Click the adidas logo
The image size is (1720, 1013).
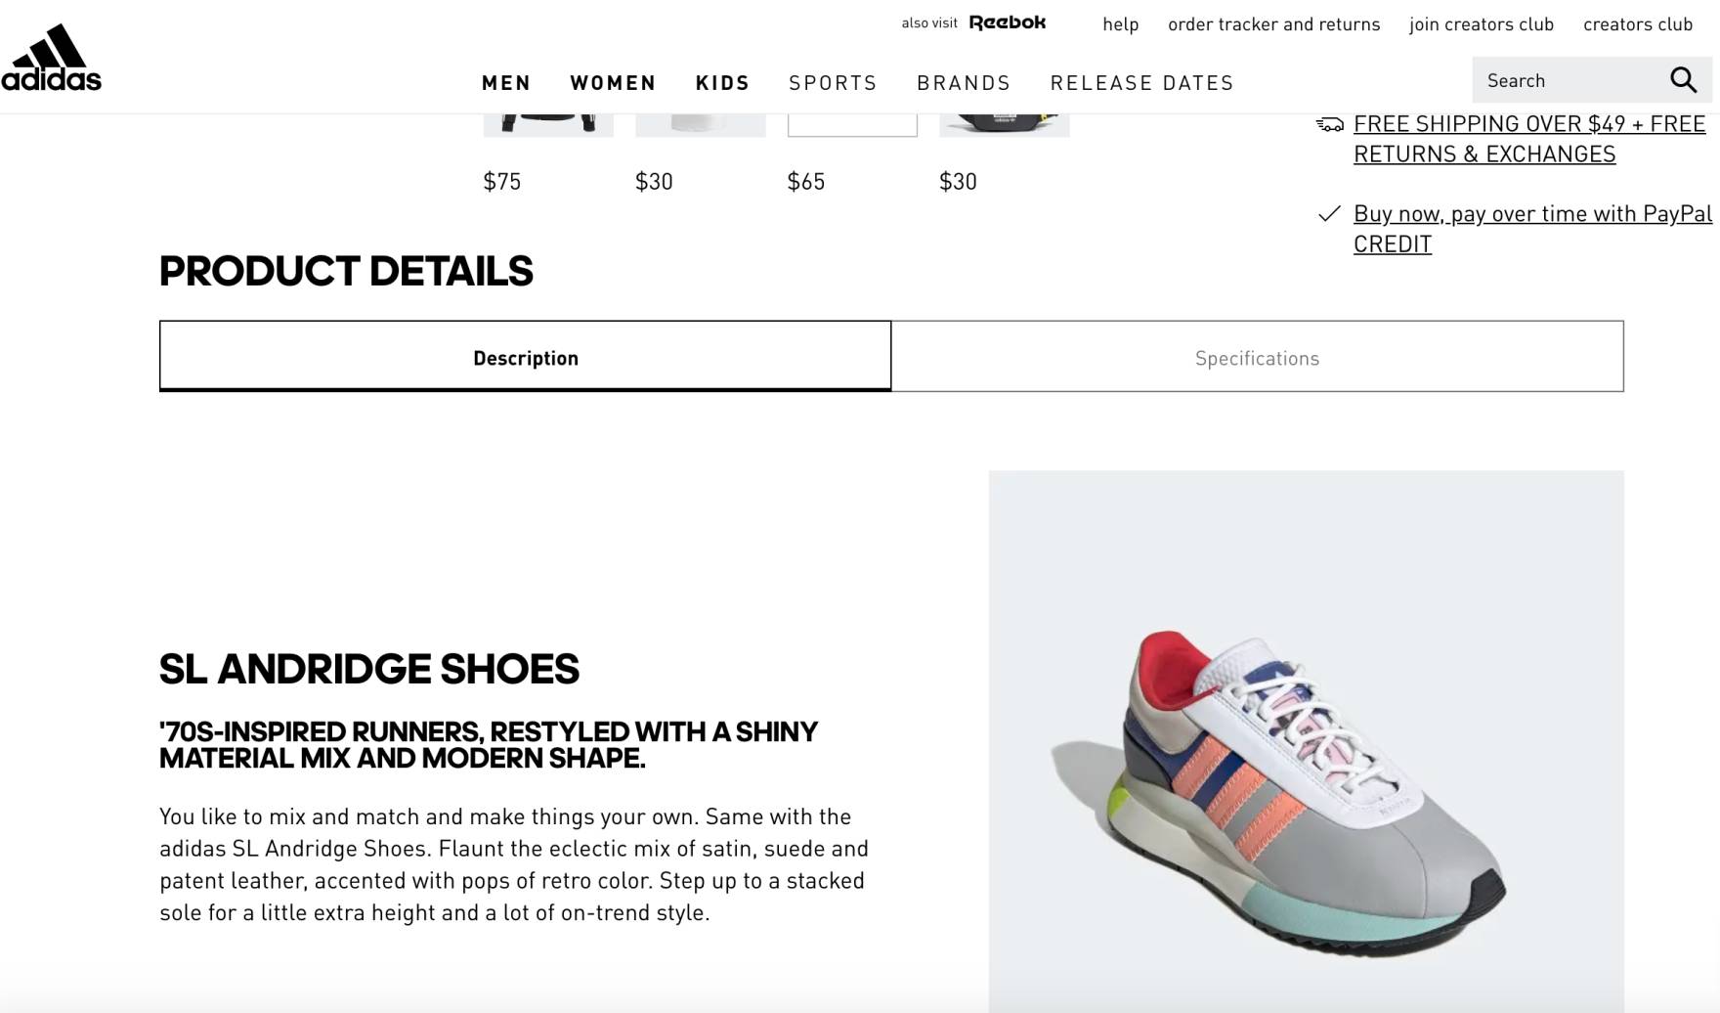coord(51,58)
